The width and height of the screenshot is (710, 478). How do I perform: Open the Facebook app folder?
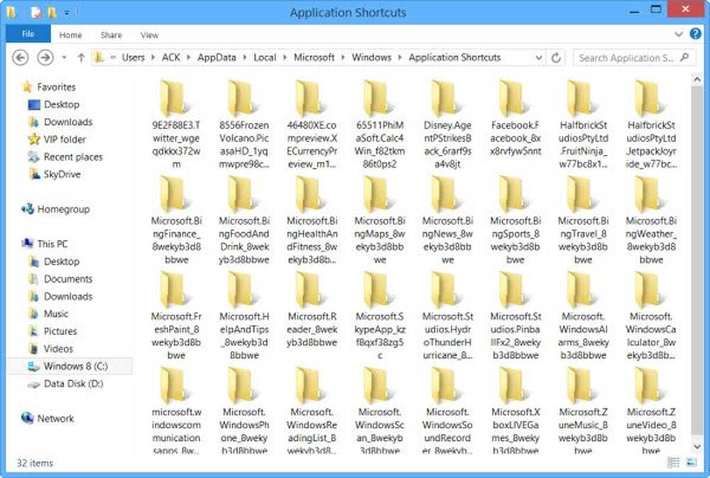(x=515, y=118)
